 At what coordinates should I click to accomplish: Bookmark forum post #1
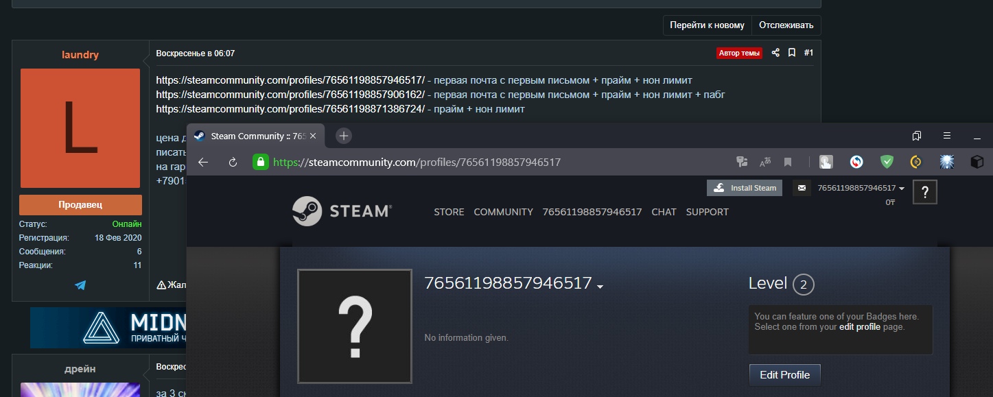791,53
